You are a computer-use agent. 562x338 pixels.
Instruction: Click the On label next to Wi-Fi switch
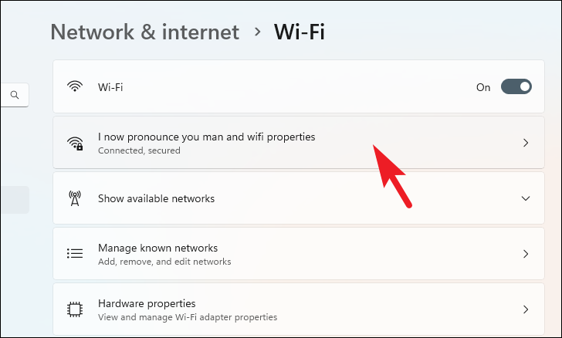point(483,87)
